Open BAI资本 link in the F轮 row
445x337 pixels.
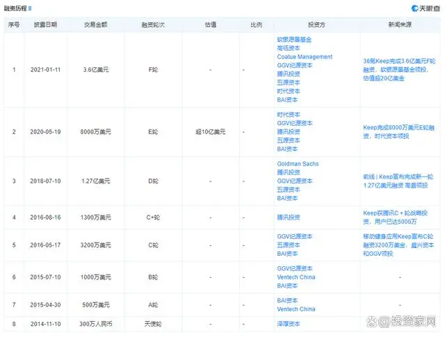(x=287, y=99)
